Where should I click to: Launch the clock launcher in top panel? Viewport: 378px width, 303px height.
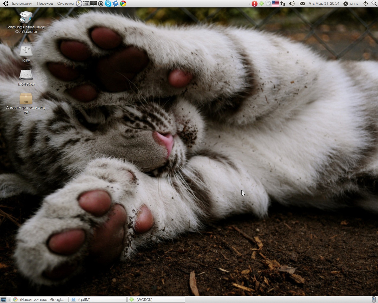pyautogui.click(x=79, y=4)
